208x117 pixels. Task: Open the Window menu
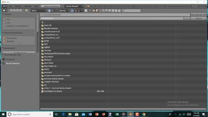[28, 6]
